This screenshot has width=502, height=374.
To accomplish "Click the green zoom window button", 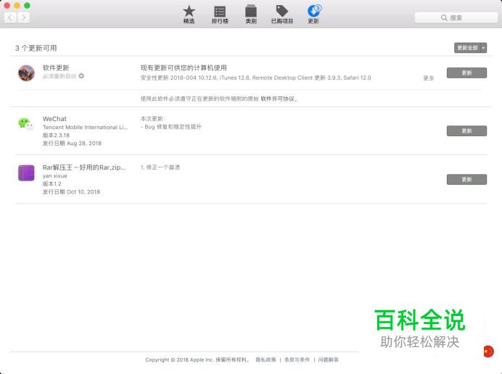I will (28, 5).
